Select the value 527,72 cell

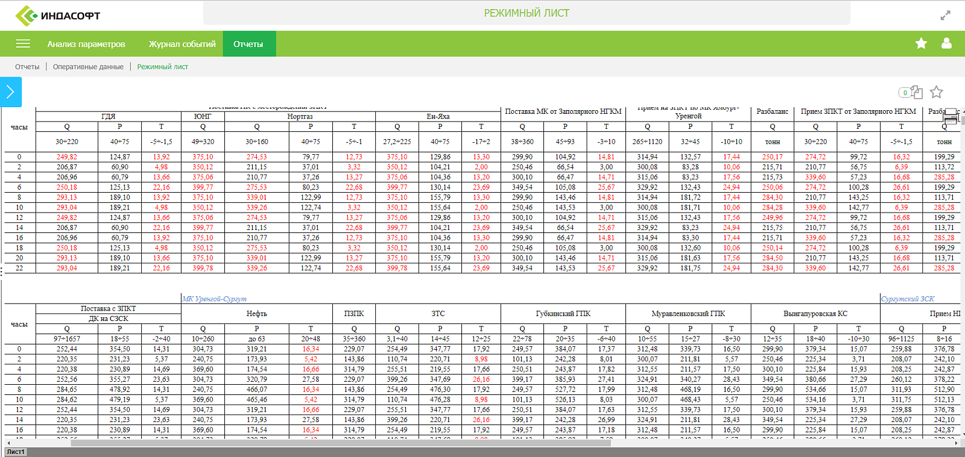565,389
